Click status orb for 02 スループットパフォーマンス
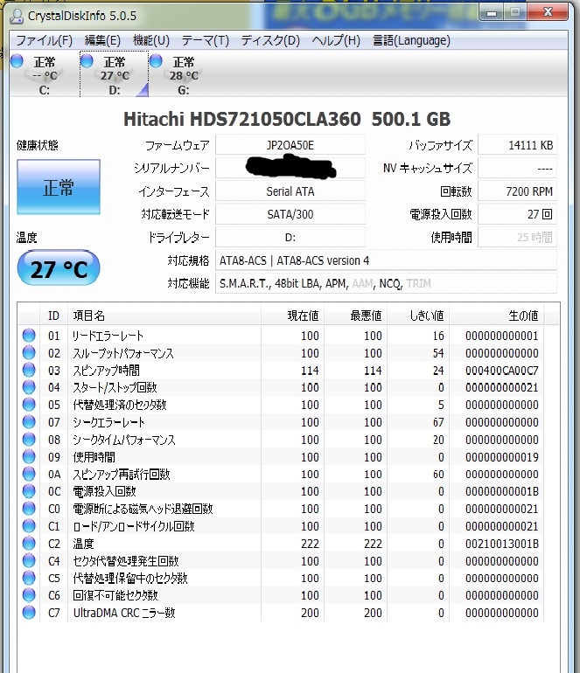The height and width of the screenshot is (673, 580). 29,353
